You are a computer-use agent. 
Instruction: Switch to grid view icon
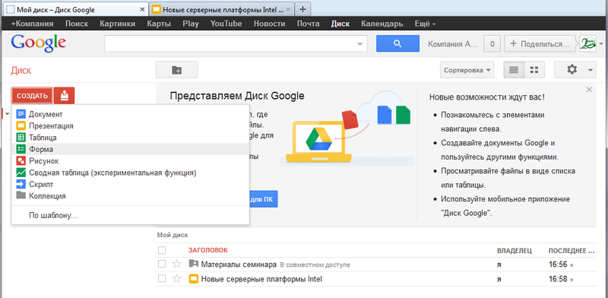[x=534, y=70]
